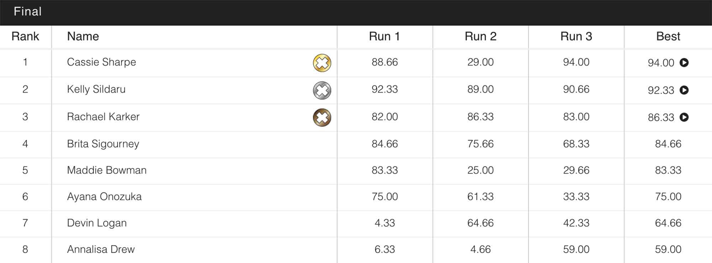Click Ayana Onozuka's name
This screenshot has width=712, height=263.
click(104, 196)
